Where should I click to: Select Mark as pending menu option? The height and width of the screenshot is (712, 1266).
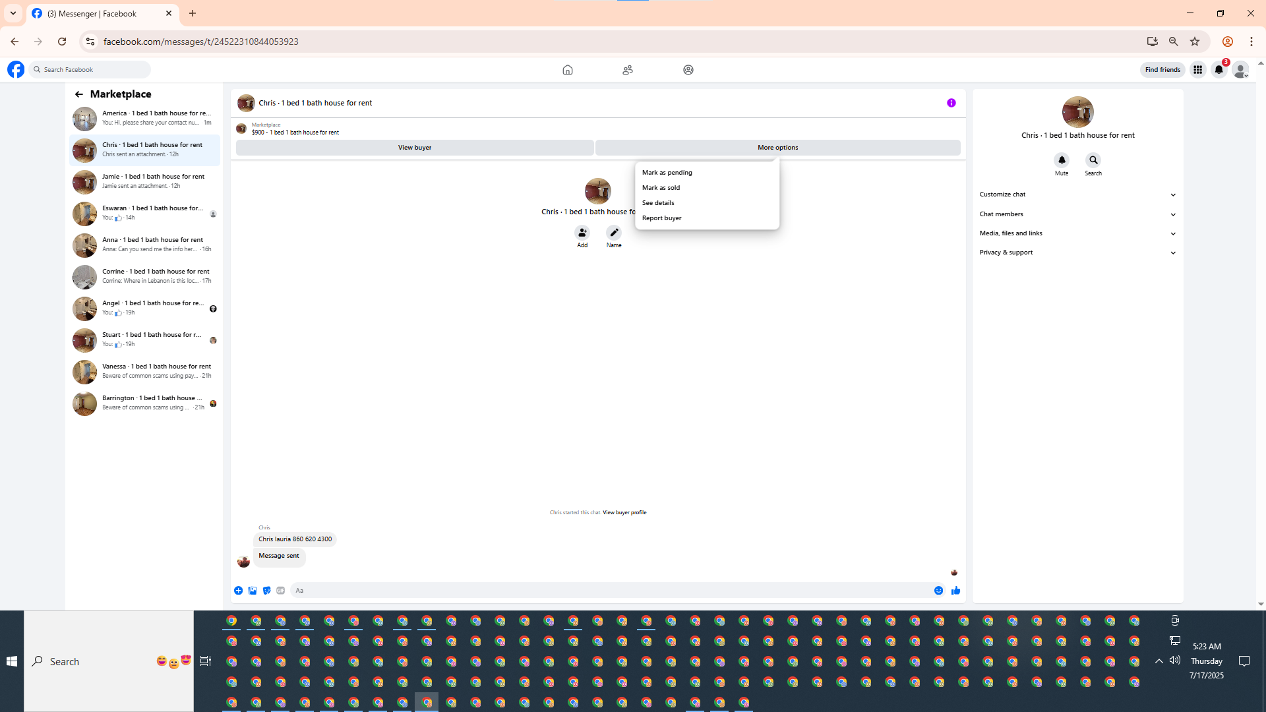[x=667, y=173]
